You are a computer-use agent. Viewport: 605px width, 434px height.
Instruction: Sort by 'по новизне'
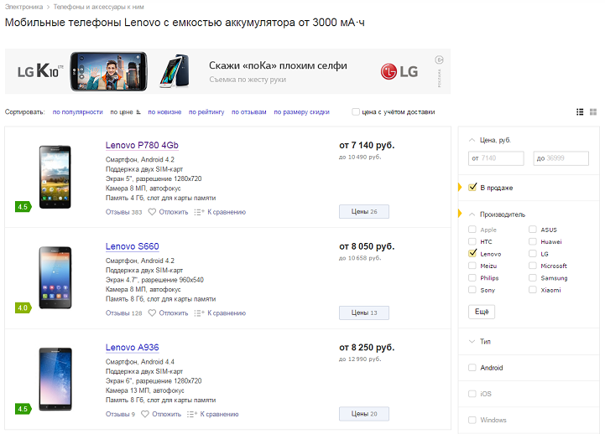164,112
